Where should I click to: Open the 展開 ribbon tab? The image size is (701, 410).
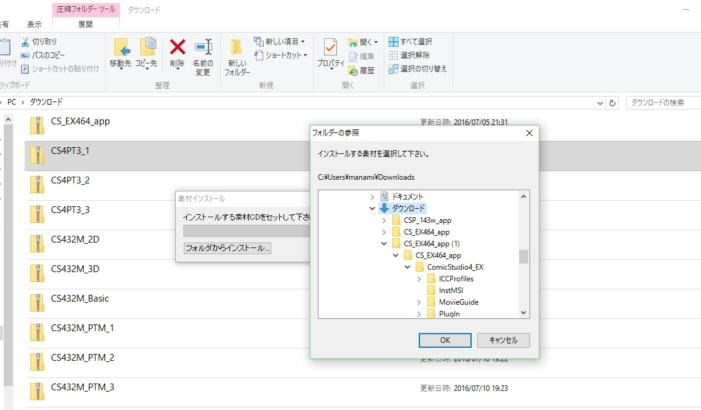pyautogui.click(x=85, y=25)
